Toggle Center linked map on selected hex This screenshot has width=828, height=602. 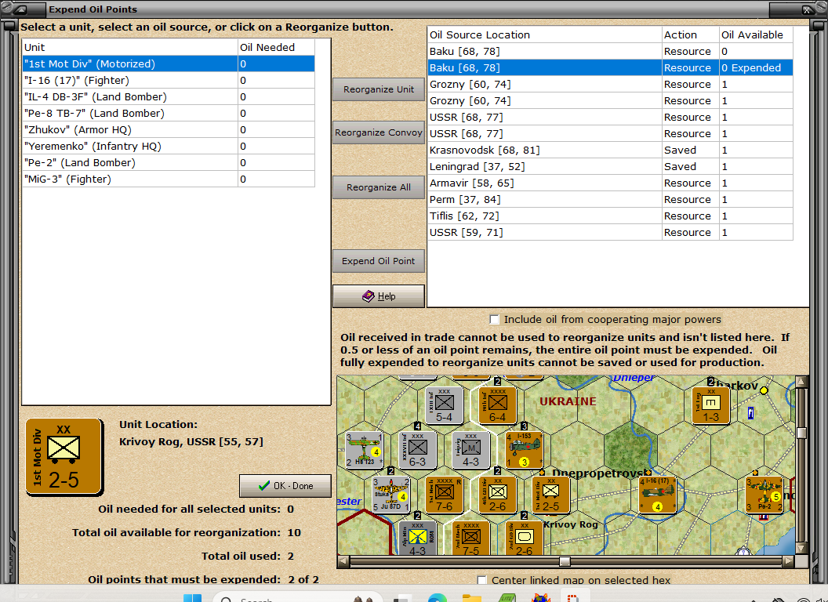pos(481,580)
